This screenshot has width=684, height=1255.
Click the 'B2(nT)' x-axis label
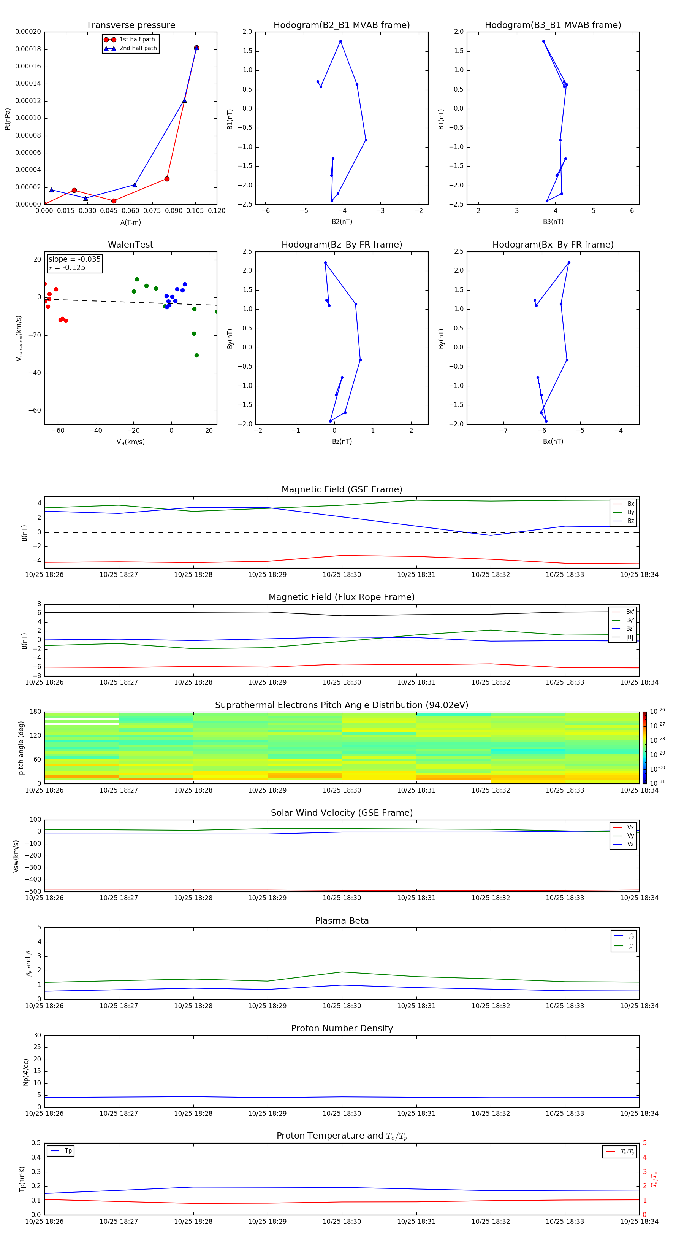tap(342, 222)
